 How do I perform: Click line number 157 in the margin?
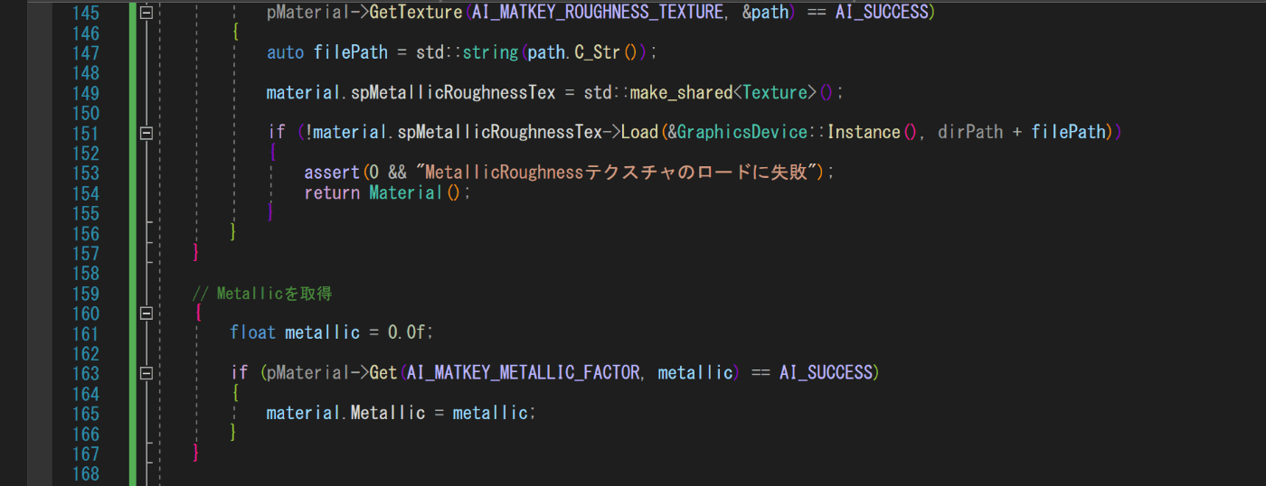coord(84,253)
